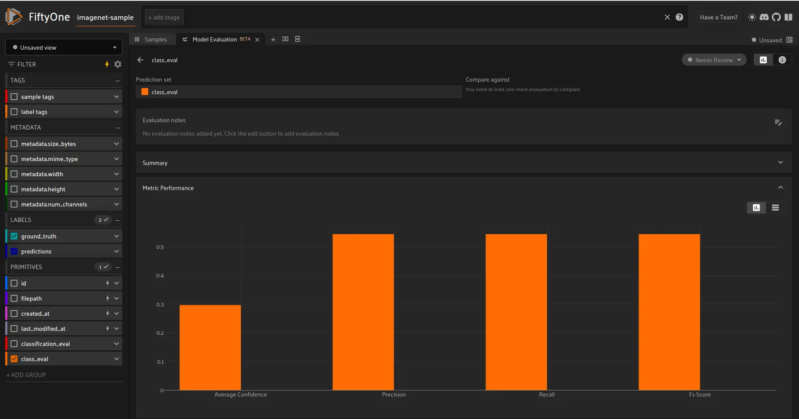Clear the view bar with the X icon

(667, 17)
